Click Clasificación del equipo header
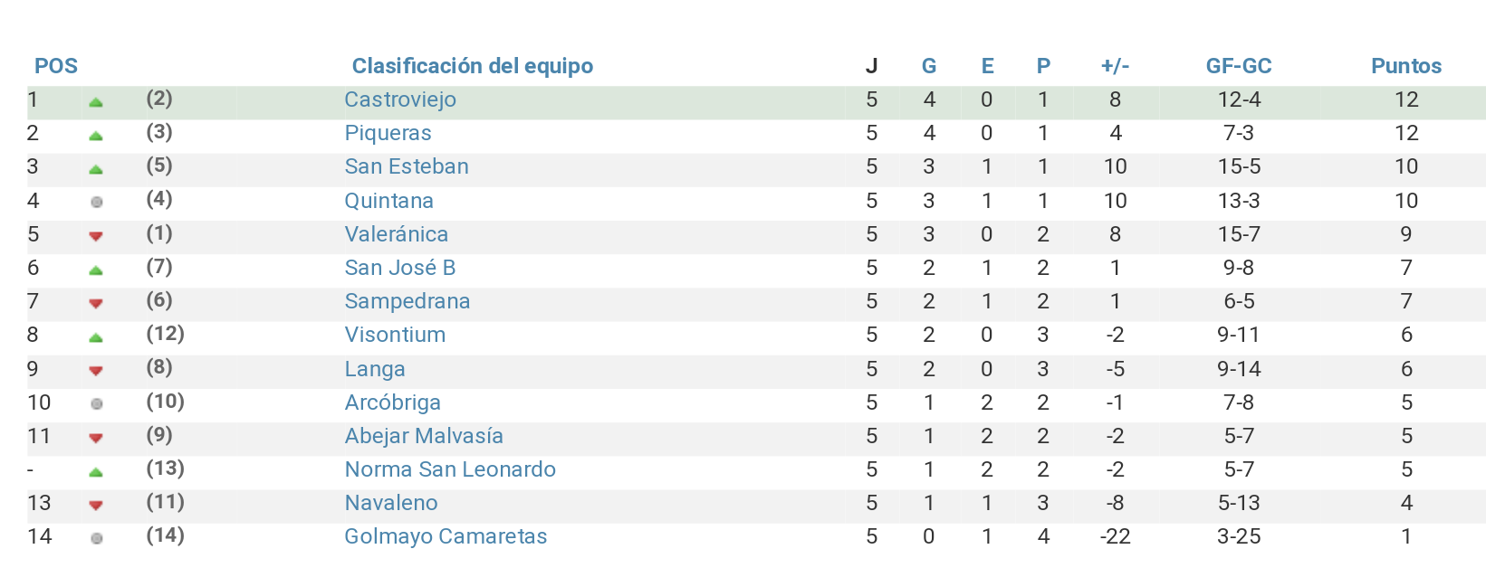The height and width of the screenshot is (587, 1486). [x=473, y=66]
